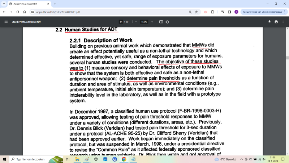Open Settings gear in taskbar
This screenshot has height=163, width=289.
point(96,159)
